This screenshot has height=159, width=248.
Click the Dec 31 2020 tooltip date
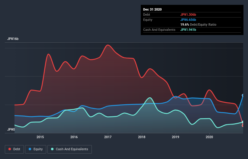point(152,9)
